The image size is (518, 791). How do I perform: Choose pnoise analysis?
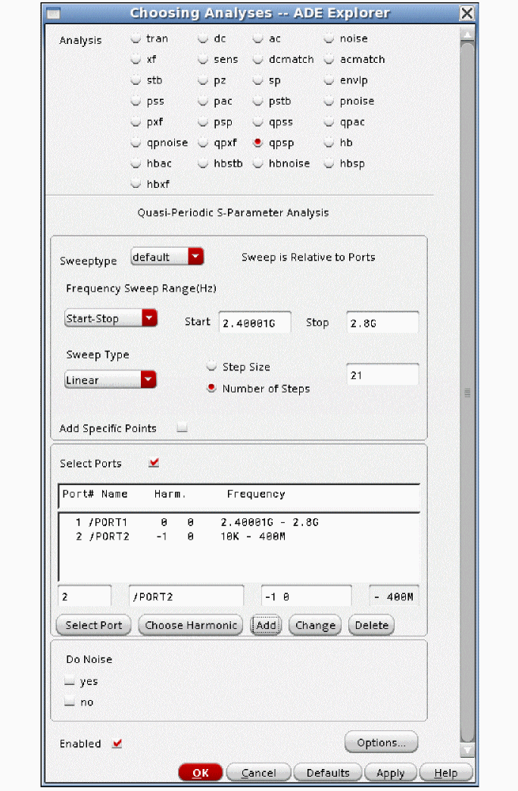tap(329, 101)
